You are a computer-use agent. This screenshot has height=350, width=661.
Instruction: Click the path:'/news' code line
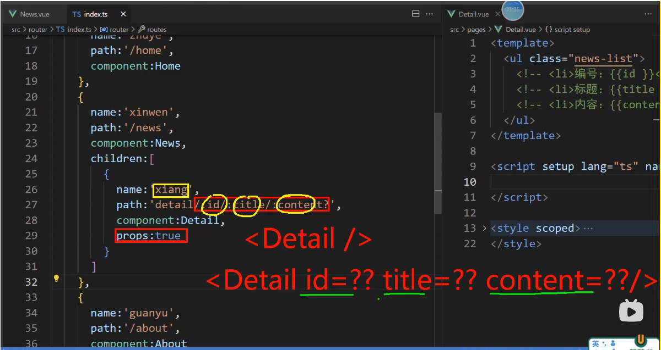132,127
